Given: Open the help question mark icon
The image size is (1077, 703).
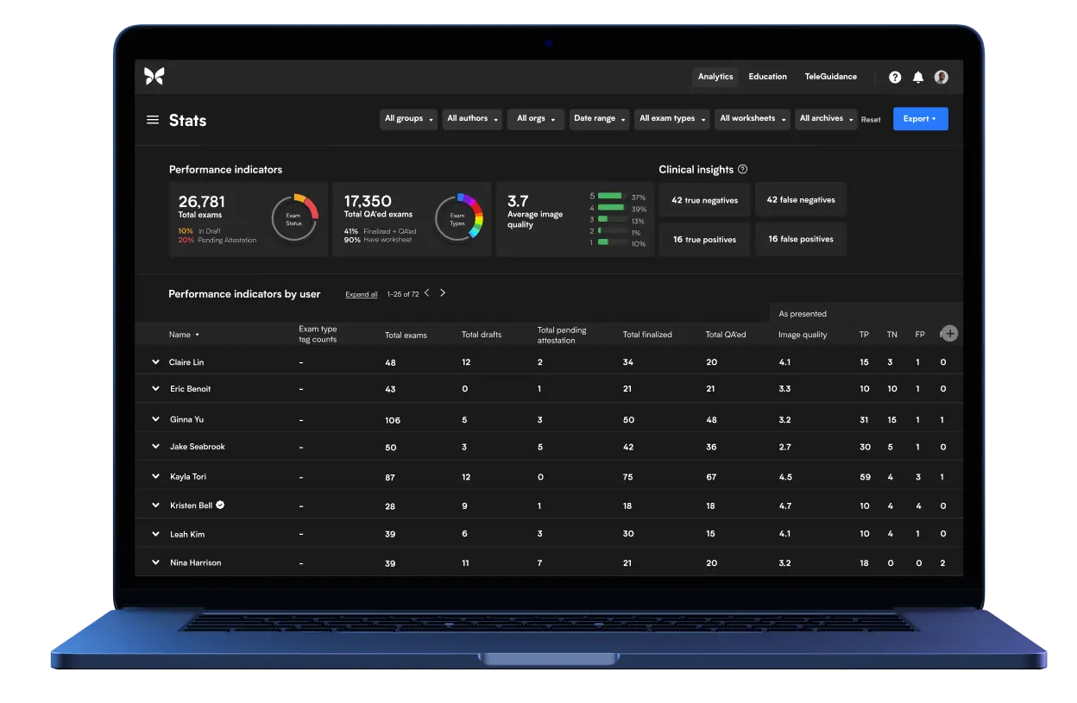Looking at the screenshot, I should click(x=895, y=77).
